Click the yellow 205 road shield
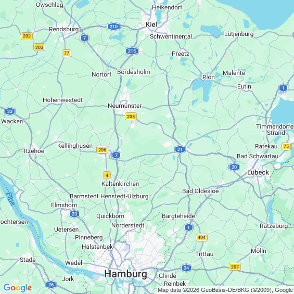 [131, 117]
